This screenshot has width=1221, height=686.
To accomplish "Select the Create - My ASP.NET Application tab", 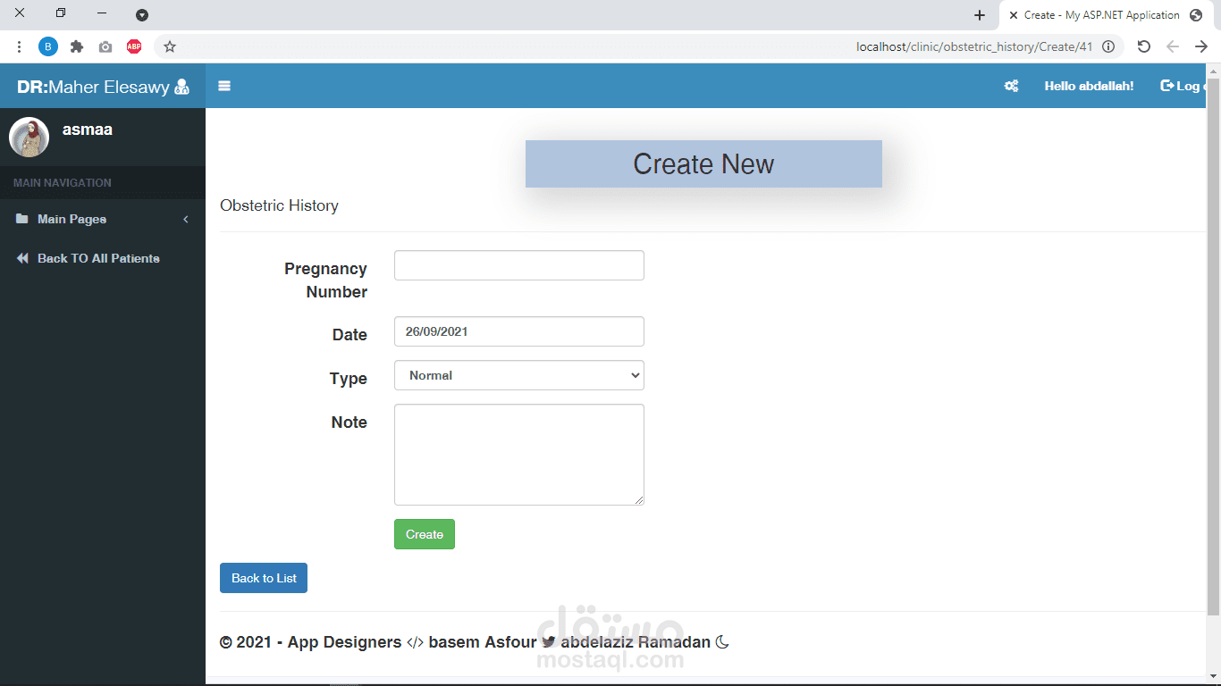I will tap(1105, 15).
